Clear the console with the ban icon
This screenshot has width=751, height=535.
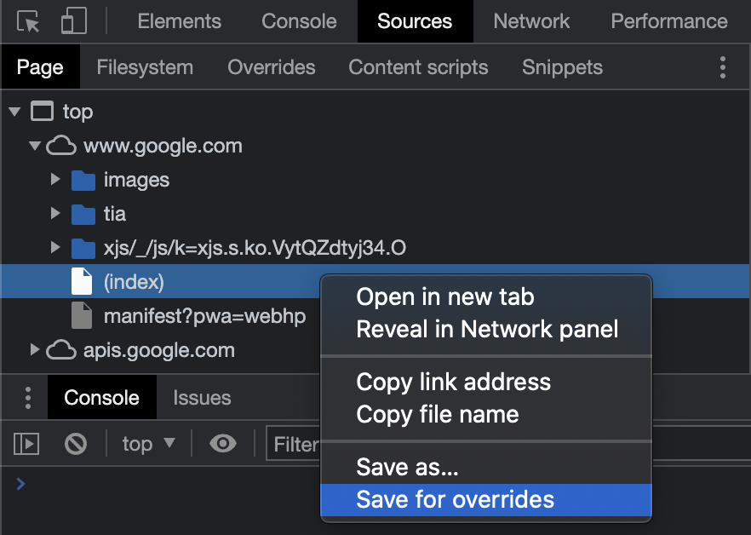point(76,444)
